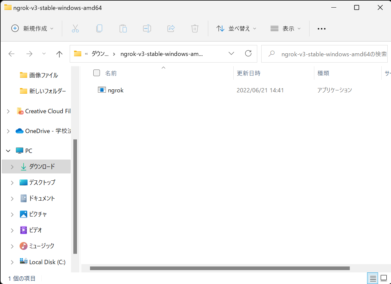391x284 pixels.
Task: Open the 並べ替え sort menu
Action: [236, 28]
